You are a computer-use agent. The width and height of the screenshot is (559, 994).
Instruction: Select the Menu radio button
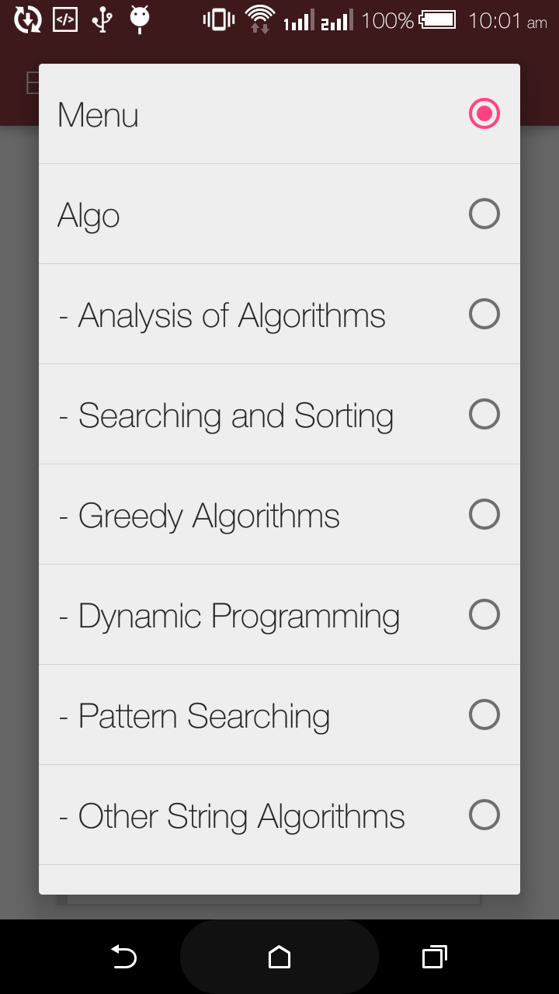(x=484, y=114)
